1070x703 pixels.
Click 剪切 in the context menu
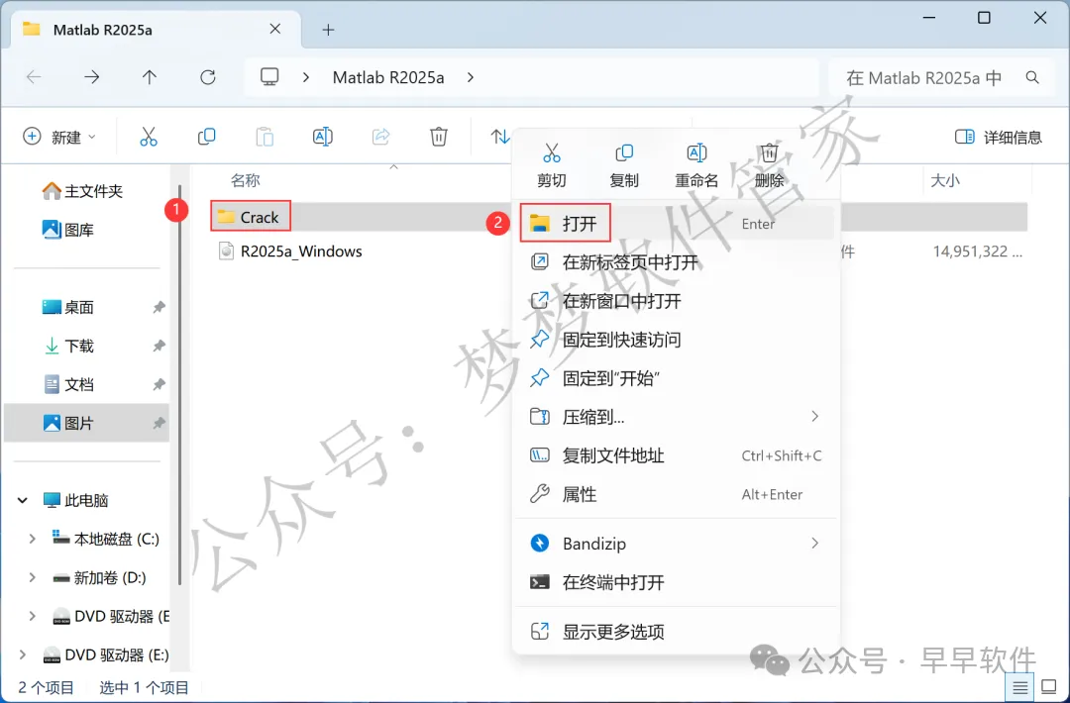tap(552, 165)
